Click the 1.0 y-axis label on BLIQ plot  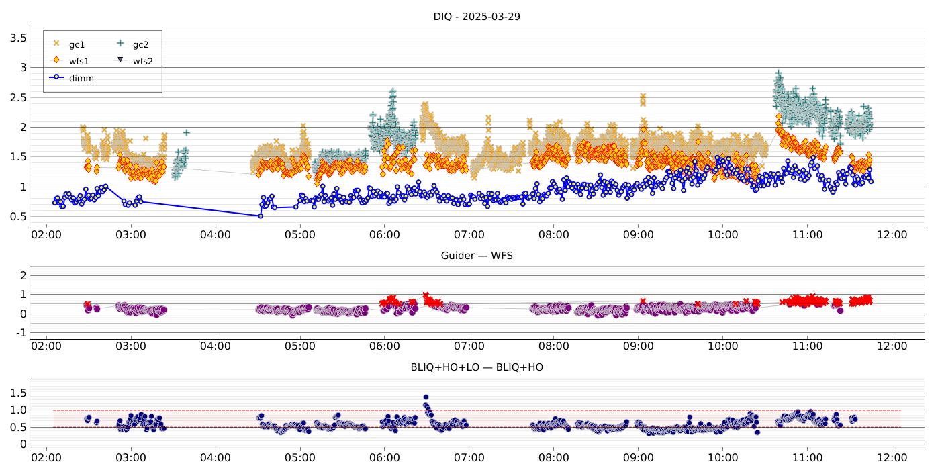[18, 410]
